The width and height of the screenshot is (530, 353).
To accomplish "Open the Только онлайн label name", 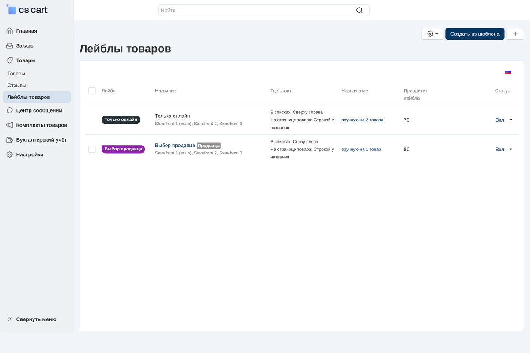I will (x=173, y=116).
